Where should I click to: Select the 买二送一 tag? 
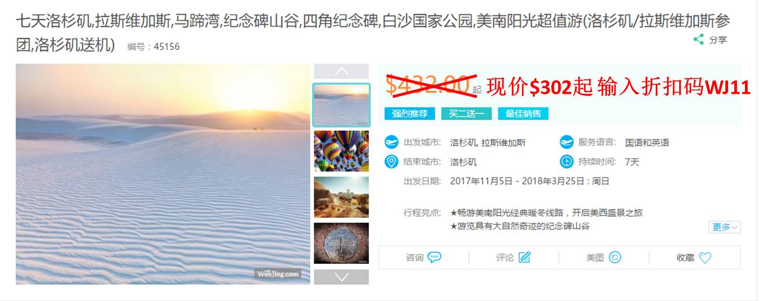(466, 113)
